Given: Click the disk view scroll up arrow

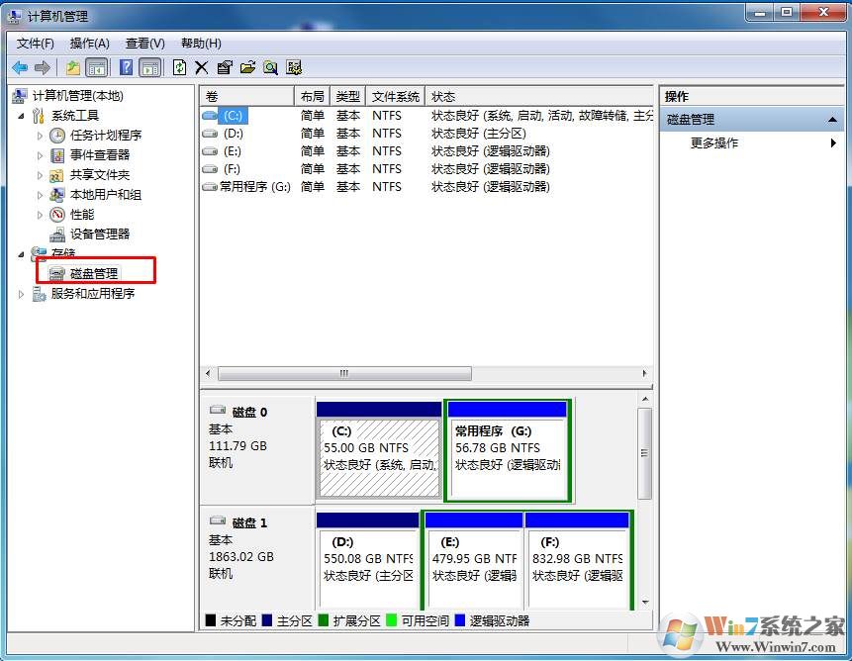Looking at the screenshot, I should pos(645,399).
